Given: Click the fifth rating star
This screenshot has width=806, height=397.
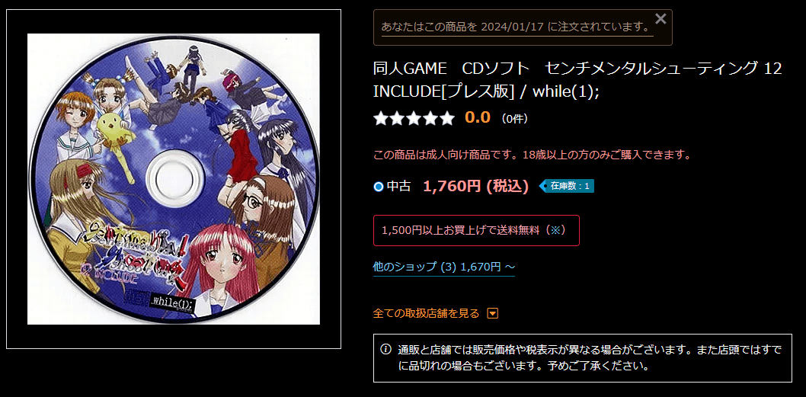Looking at the screenshot, I should 447,118.
